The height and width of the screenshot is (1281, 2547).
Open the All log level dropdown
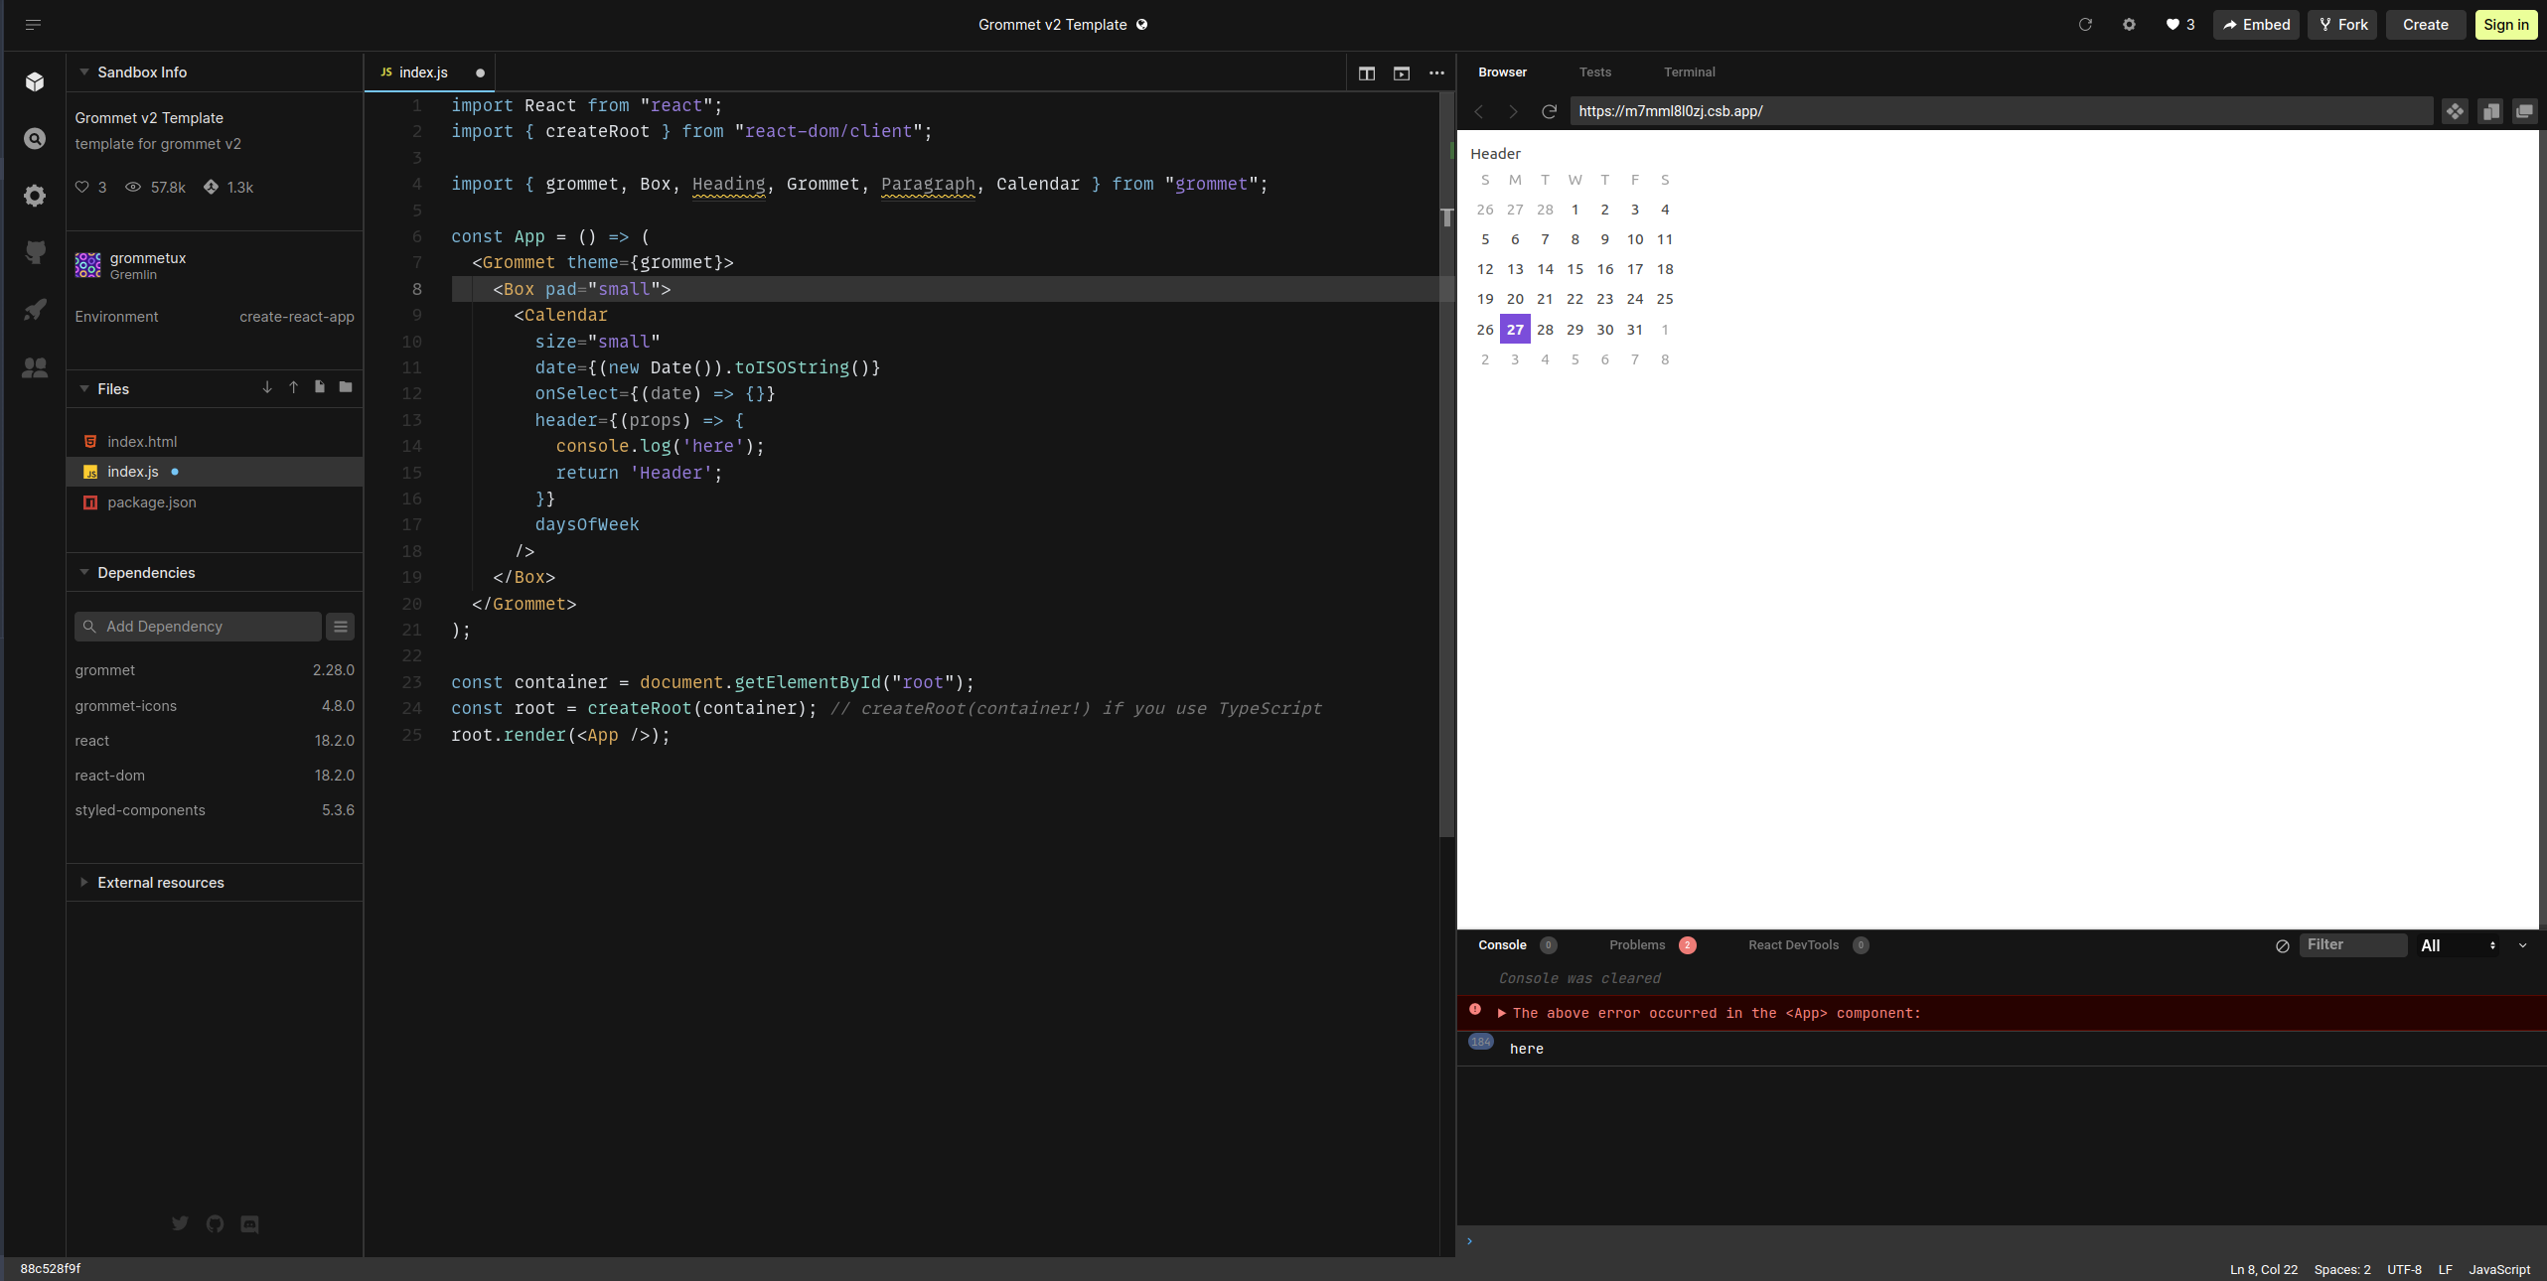2458,945
